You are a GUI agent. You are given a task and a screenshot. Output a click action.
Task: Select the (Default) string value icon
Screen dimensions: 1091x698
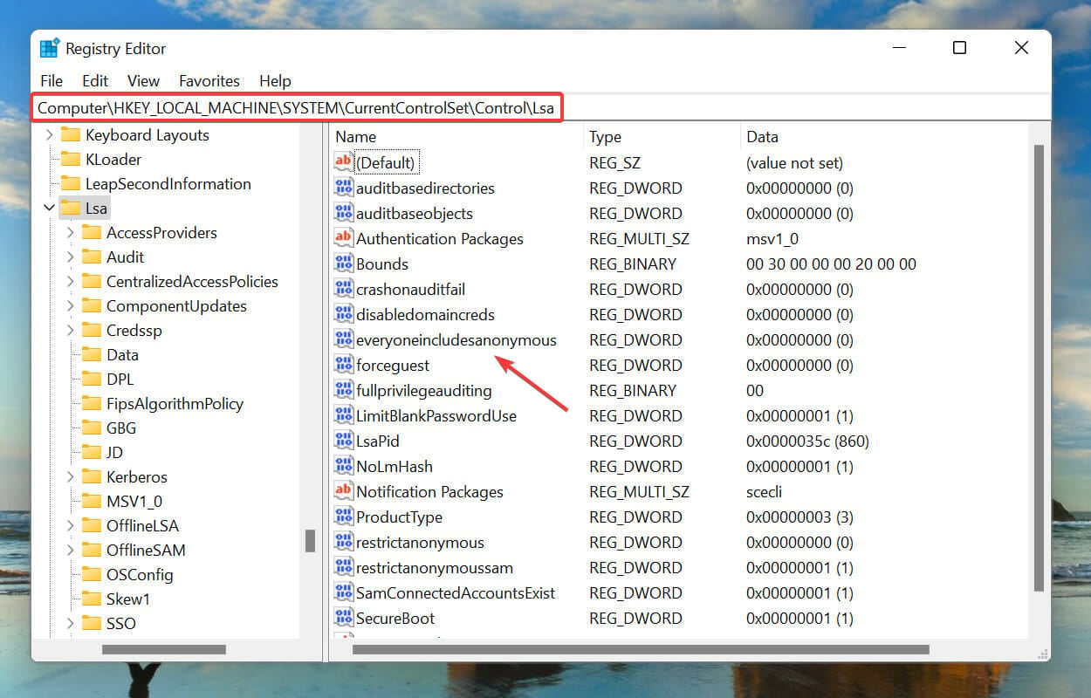pyautogui.click(x=343, y=162)
